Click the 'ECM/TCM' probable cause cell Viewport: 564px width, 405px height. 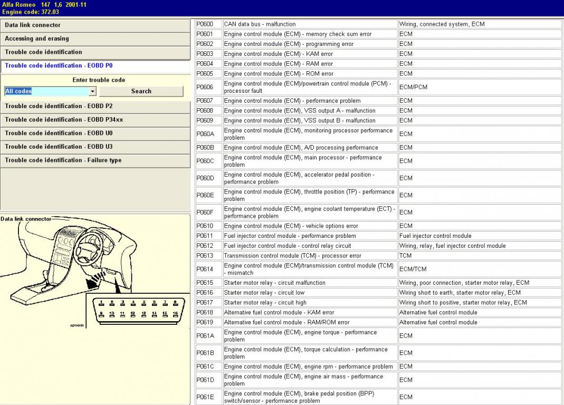click(x=480, y=269)
